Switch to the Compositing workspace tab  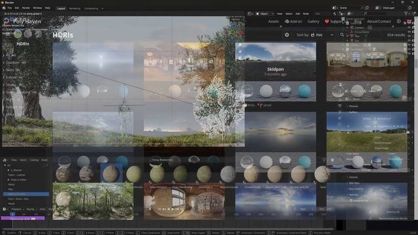pos(91,8)
